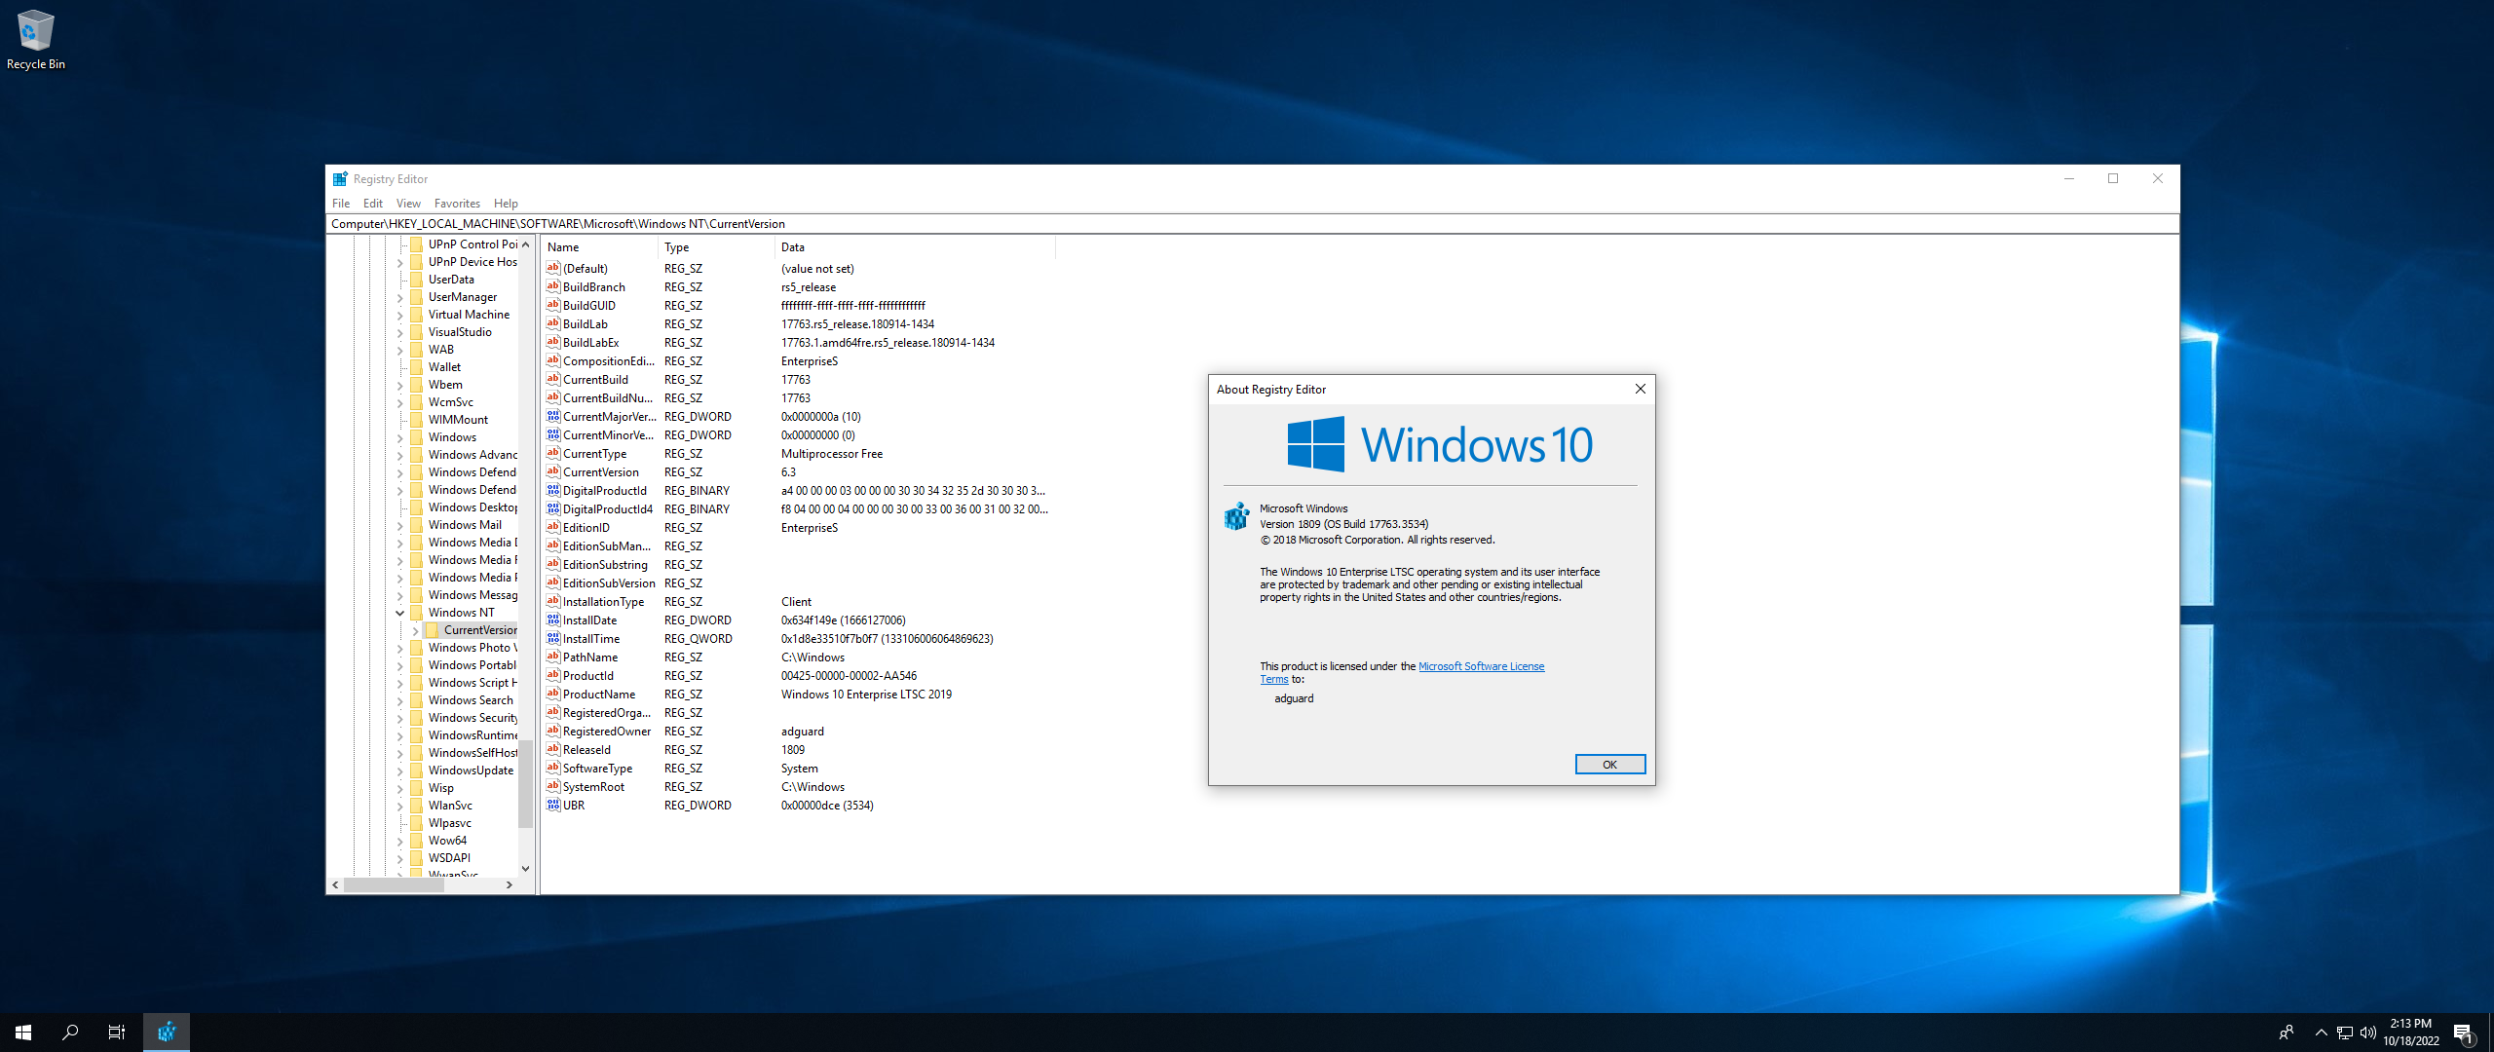The height and width of the screenshot is (1052, 2494).
Task: Select the ProductId value row
Action: click(799, 676)
